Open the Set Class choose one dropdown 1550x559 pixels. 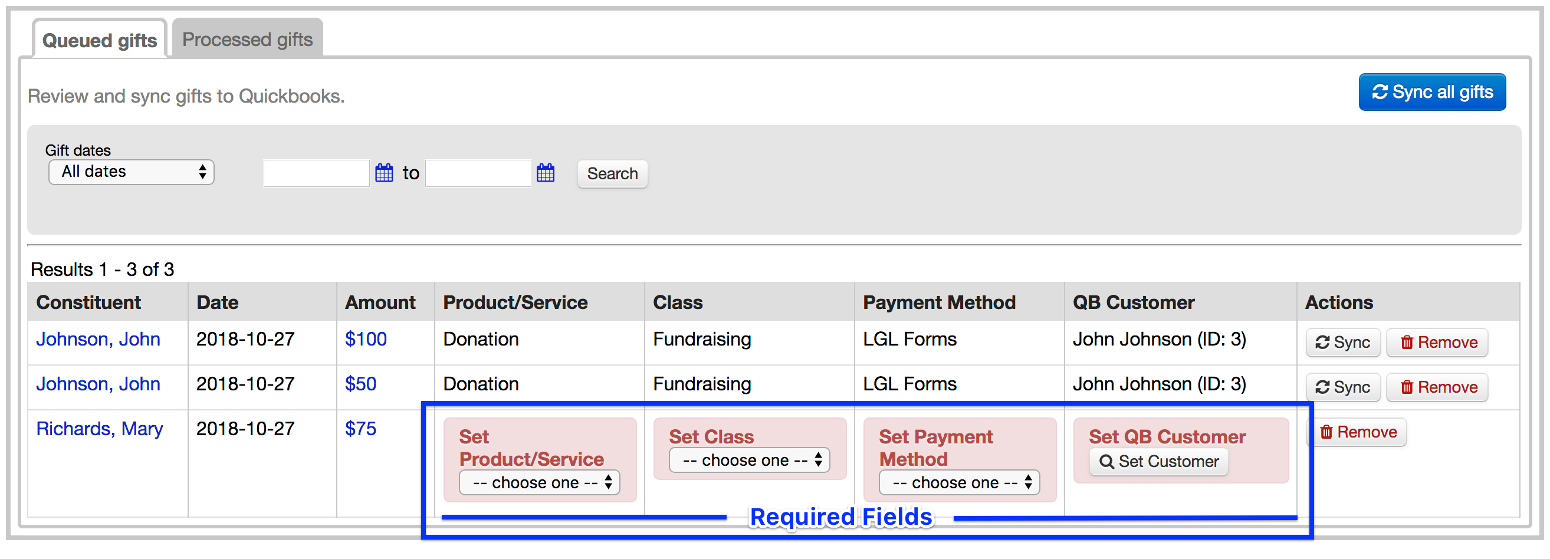click(x=749, y=460)
